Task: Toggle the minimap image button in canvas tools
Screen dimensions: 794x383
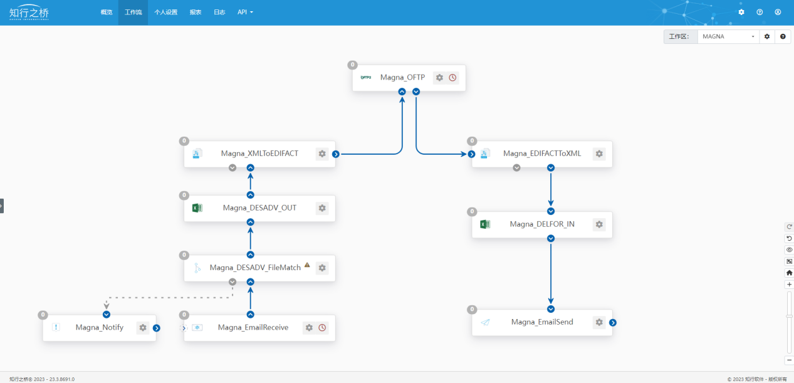Action: click(789, 261)
